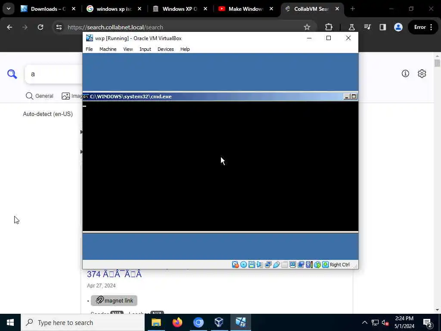Open Firefox from the taskbar
Viewport: 441px width, 331px height.
[177, 322]
